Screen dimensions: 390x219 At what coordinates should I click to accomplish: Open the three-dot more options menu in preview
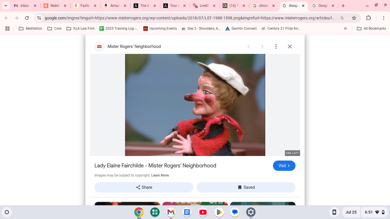[x=276, y=46]
